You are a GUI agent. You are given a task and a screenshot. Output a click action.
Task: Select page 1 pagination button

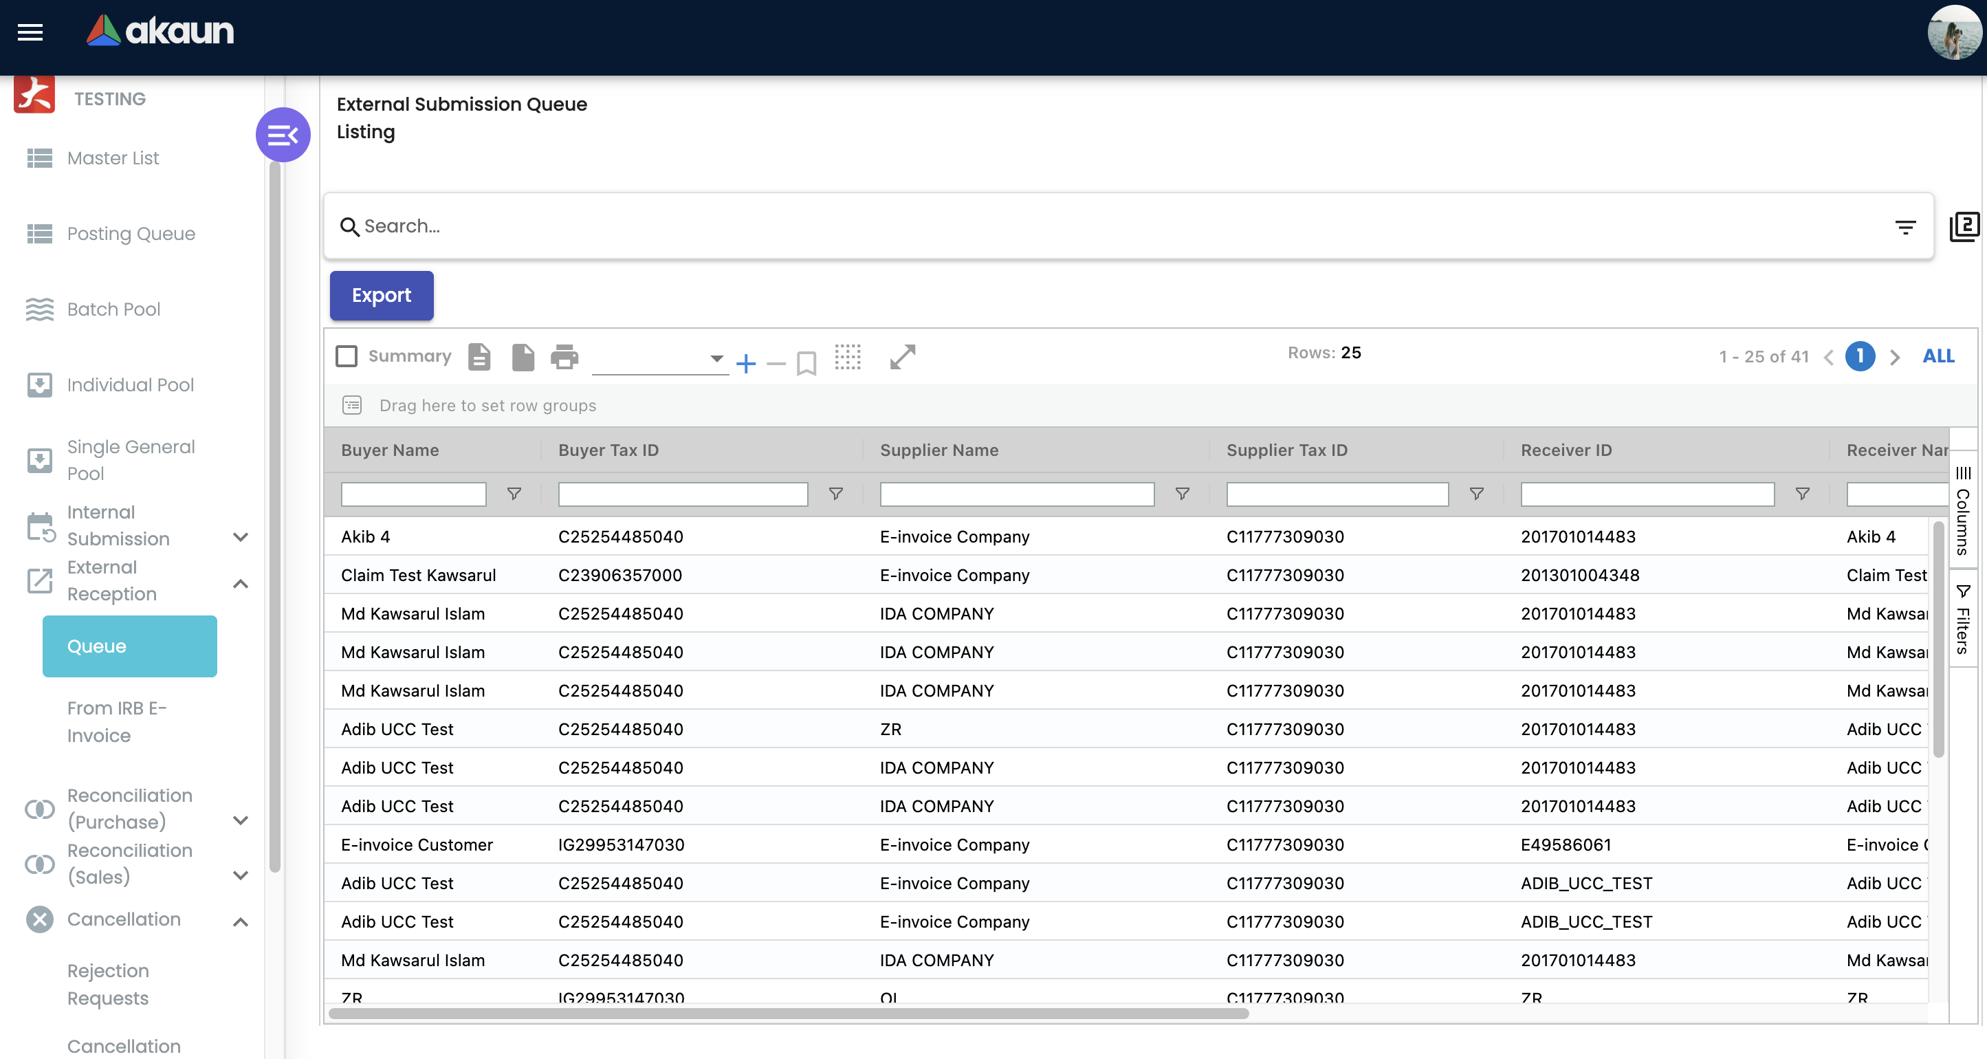pos(1860,356)
